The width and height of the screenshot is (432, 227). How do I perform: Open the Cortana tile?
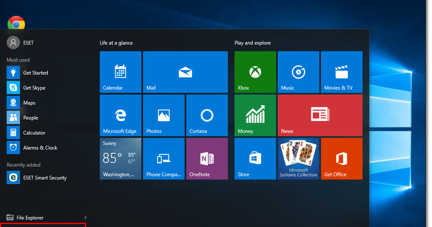[x=207, y=115]
